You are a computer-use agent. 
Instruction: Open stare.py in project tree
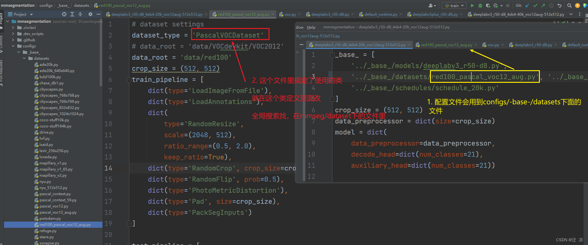(46, 237)
